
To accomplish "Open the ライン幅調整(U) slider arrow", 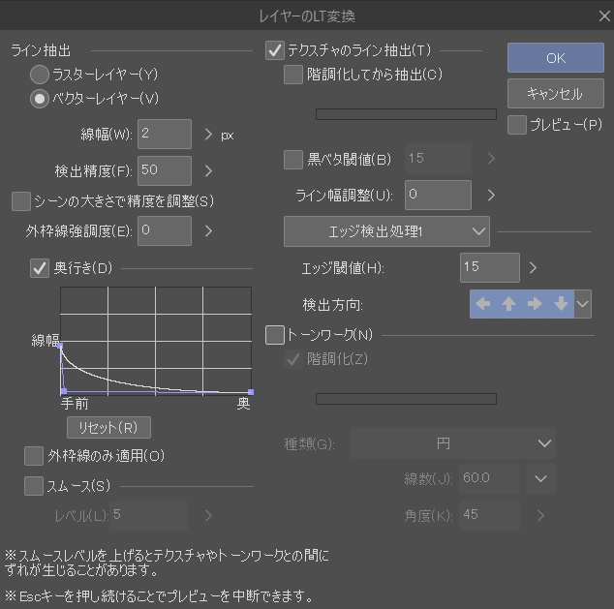I will point(491,195).
